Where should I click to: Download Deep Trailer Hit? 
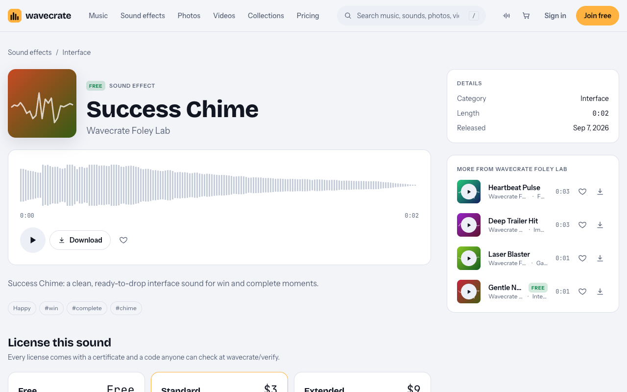600,225
